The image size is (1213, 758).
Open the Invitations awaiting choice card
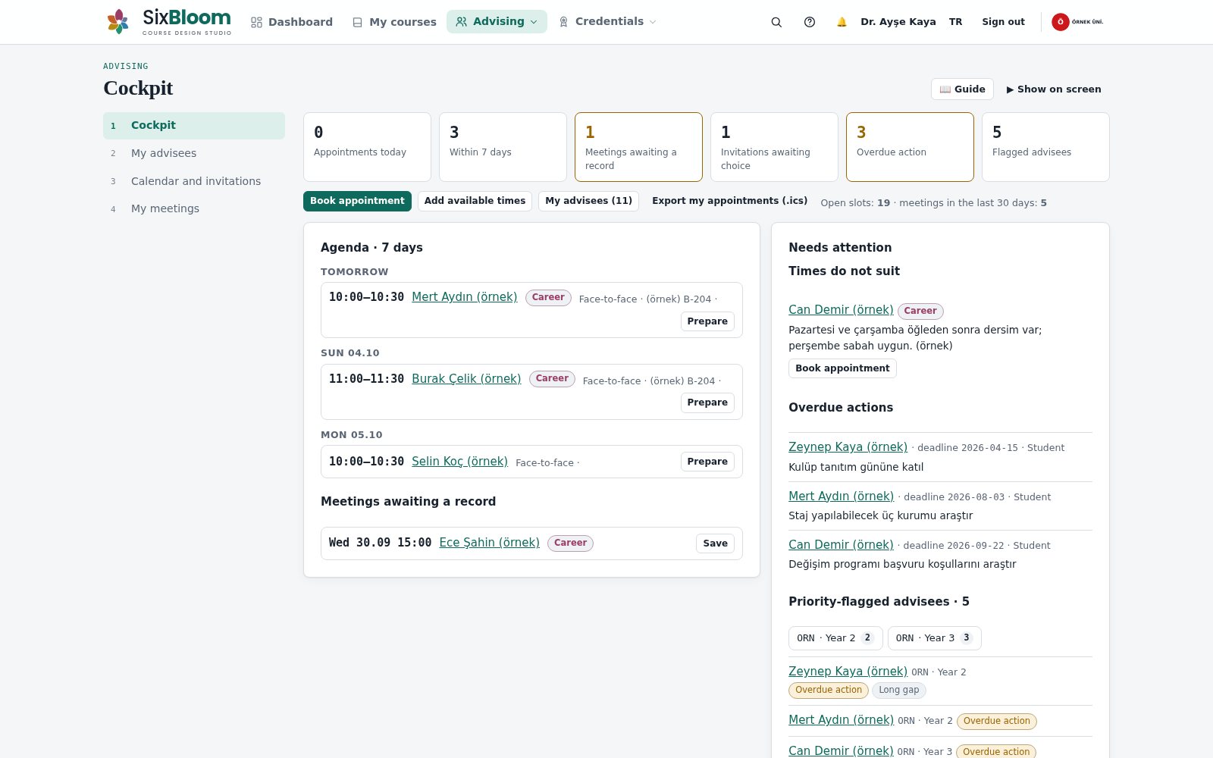click(774, 147)
